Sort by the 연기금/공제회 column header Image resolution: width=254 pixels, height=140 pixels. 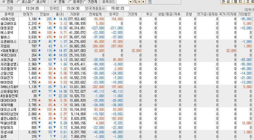pos(207,14)
